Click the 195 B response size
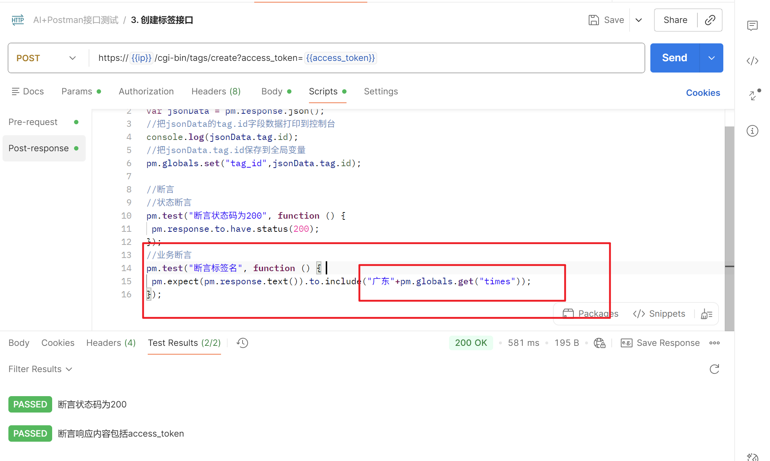The image size is (770, 461). point(567,343)
